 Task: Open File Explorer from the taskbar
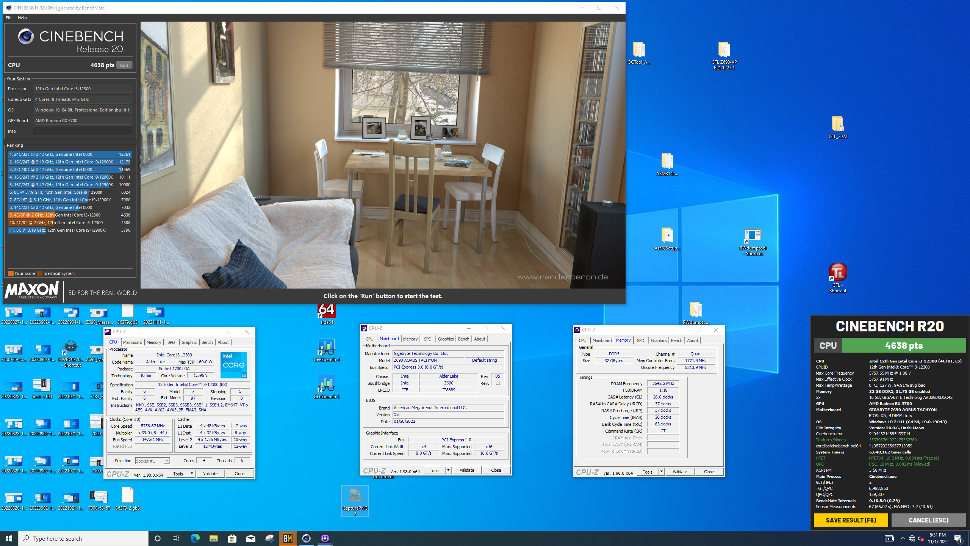[213, 538]
